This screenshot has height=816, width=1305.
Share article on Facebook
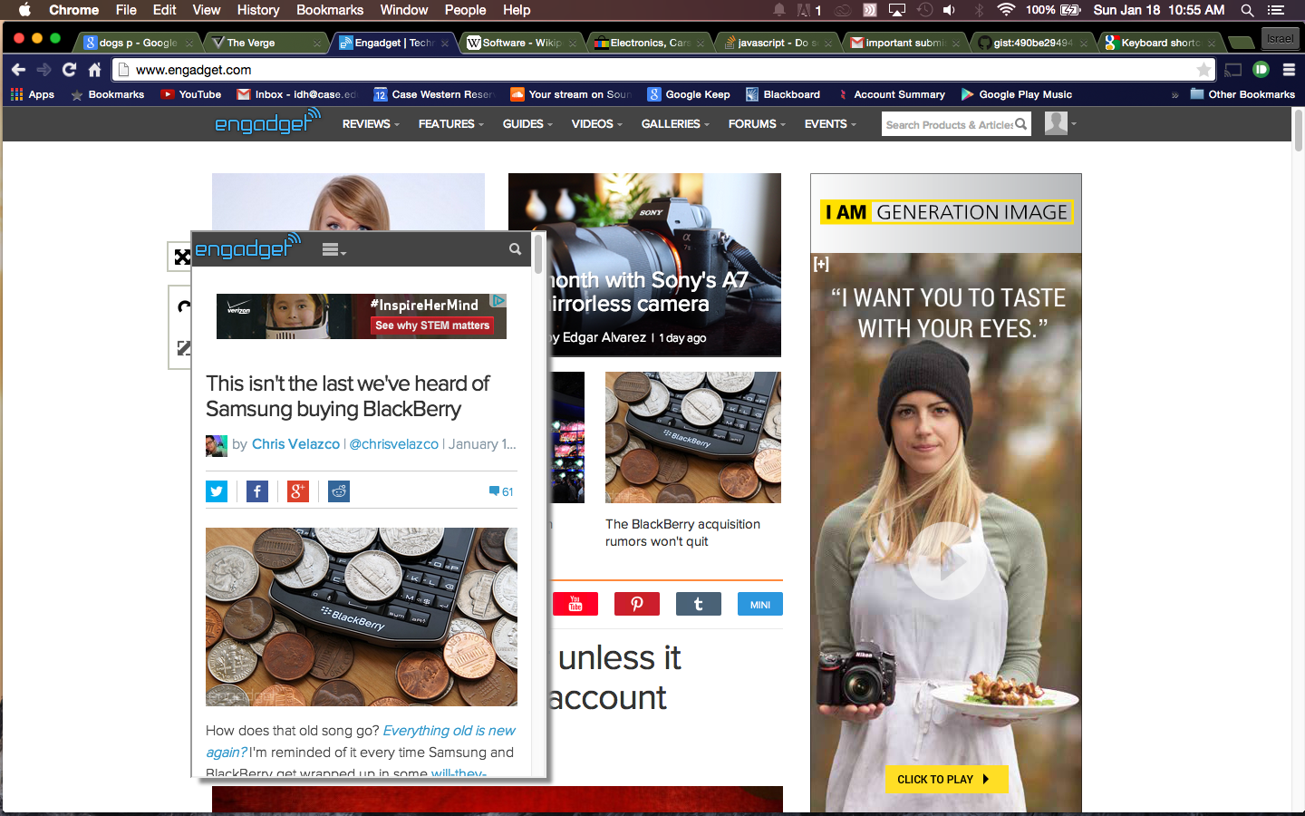tap(257, 491)
